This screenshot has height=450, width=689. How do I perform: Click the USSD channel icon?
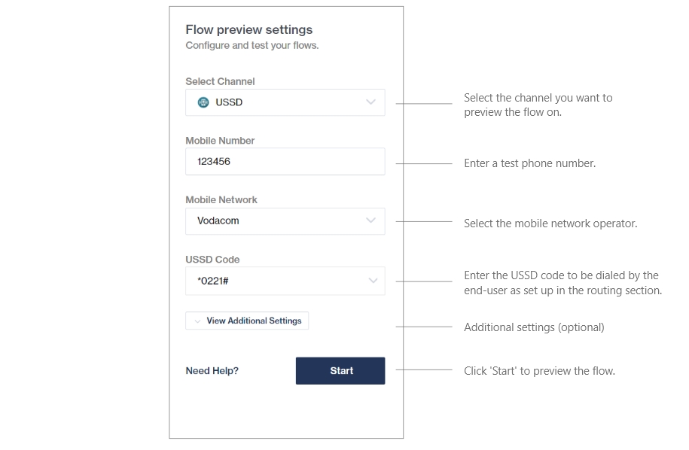point(203,102)
